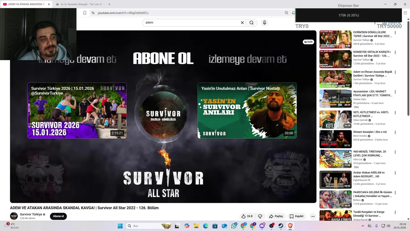Viewport: 410px width, 231px height.
Task: Open options menu for PAKİSTAN'A GELDİM video
Action: pos(395,193)
